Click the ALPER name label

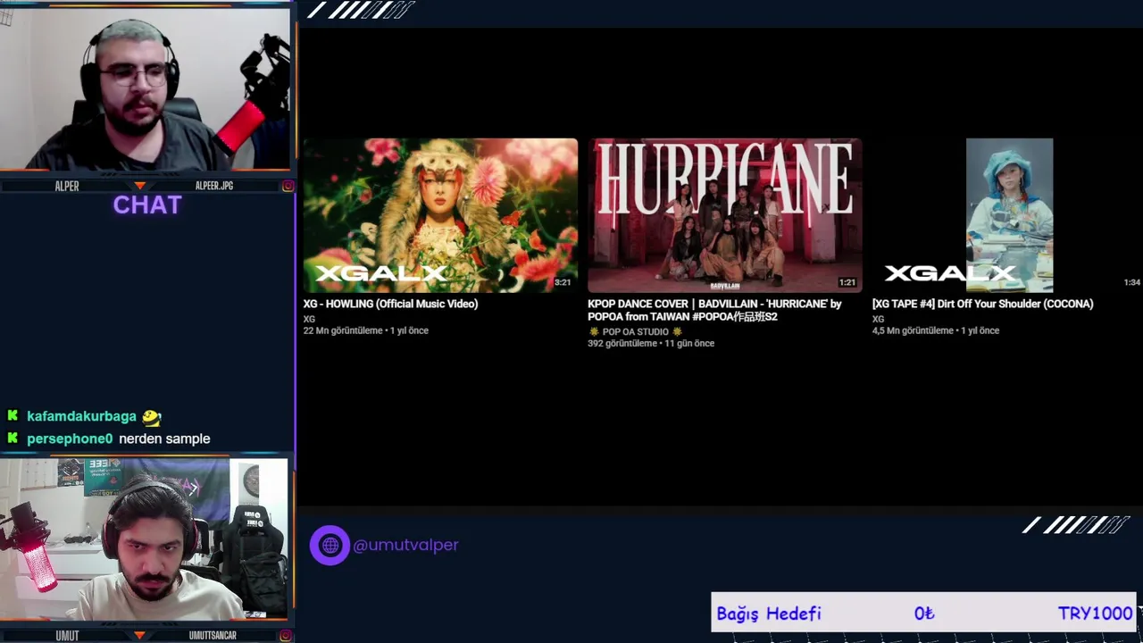[x=67, y=186]
